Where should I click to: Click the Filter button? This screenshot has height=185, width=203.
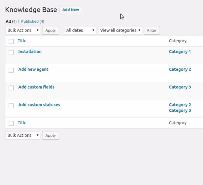(x=152, y=30)
